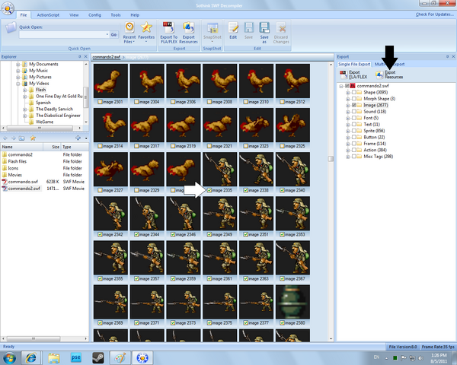Expand The Deadly Sanvich folder
Screen dimensions: 457x365
25,109
